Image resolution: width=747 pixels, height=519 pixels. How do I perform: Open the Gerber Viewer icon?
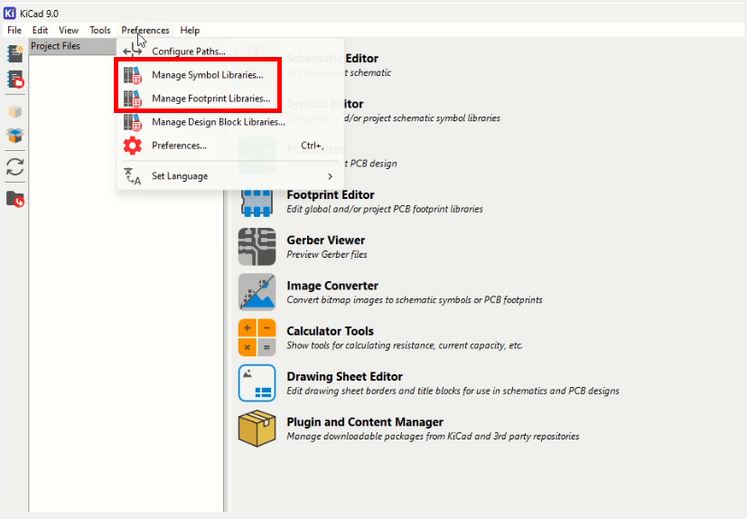(x=257, y=247)
